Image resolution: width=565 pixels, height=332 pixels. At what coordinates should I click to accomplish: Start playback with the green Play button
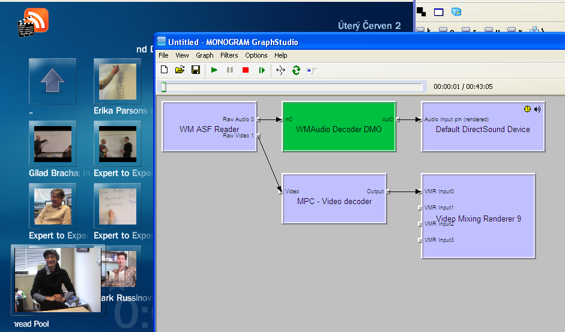click(x=214, y=70)
